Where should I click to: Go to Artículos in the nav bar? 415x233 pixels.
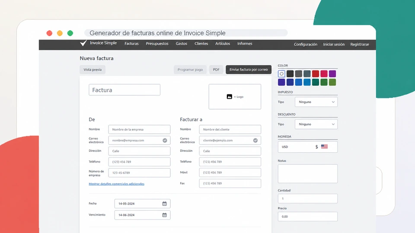[x=223, y=44]
